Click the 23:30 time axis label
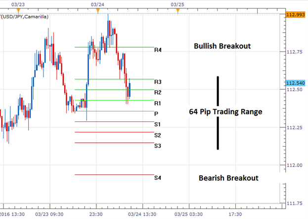308x219 pixels. (96, 214)
